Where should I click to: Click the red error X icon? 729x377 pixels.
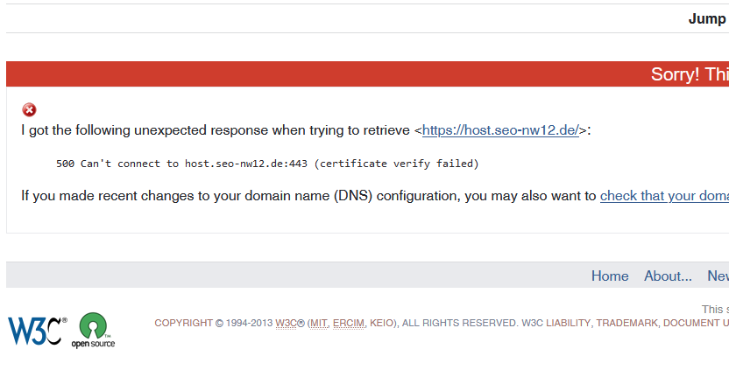(29, 109)
